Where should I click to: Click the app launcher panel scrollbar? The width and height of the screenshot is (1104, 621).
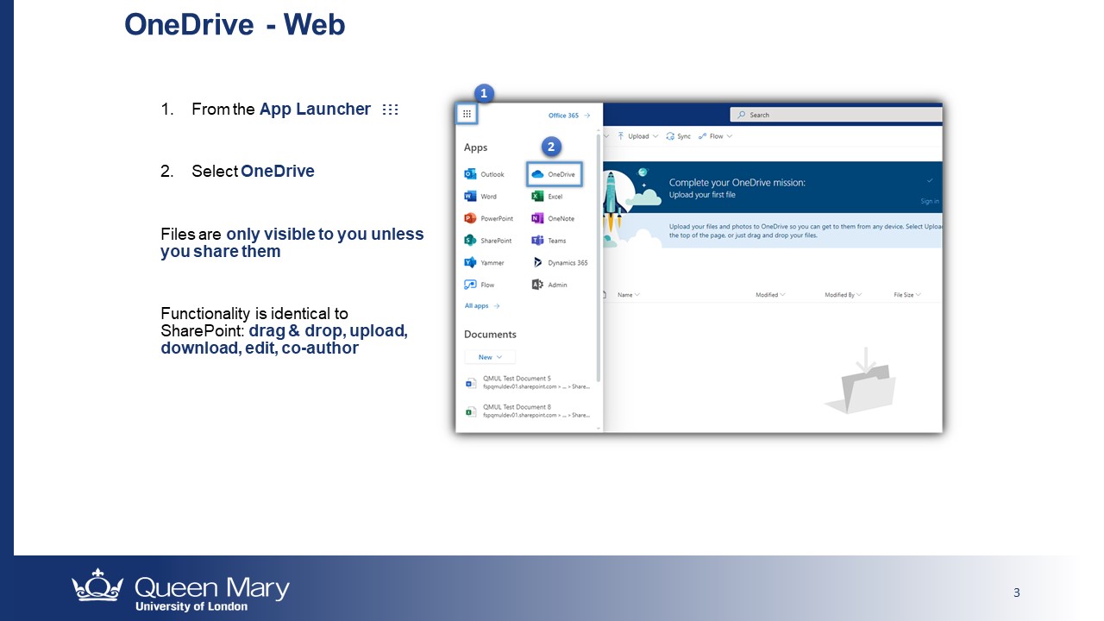tap(599, 259)
